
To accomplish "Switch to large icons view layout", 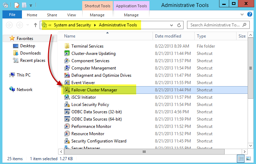I will 248,158.
